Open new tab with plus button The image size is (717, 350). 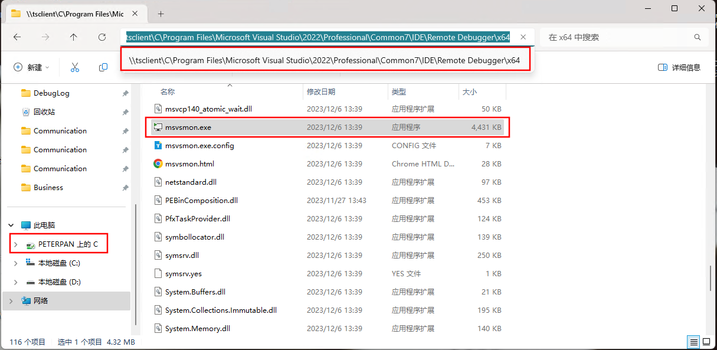click(161, 14)
